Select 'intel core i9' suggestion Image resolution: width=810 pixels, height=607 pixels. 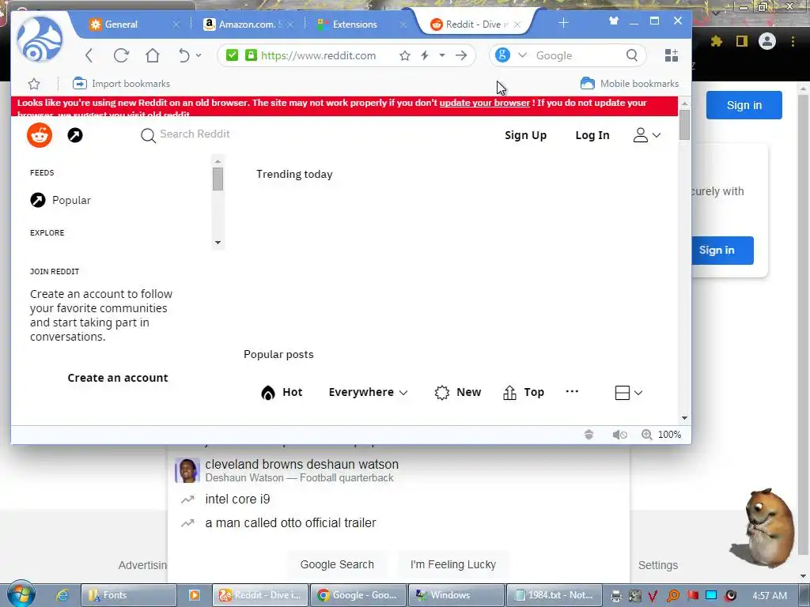click(237, 500)
